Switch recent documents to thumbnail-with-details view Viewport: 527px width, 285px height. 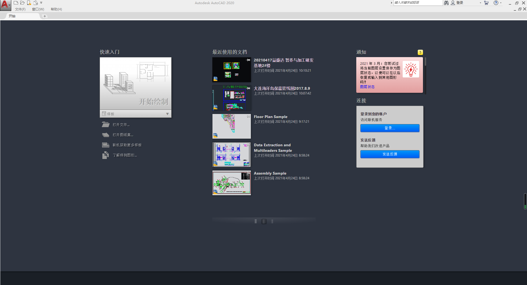(264, 221)
